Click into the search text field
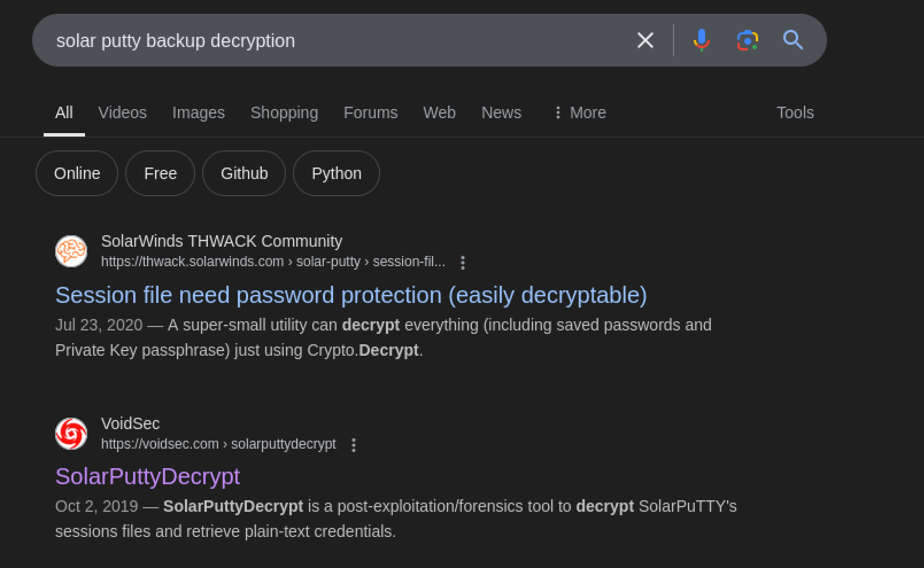924x568 pixels. point(333,40)
